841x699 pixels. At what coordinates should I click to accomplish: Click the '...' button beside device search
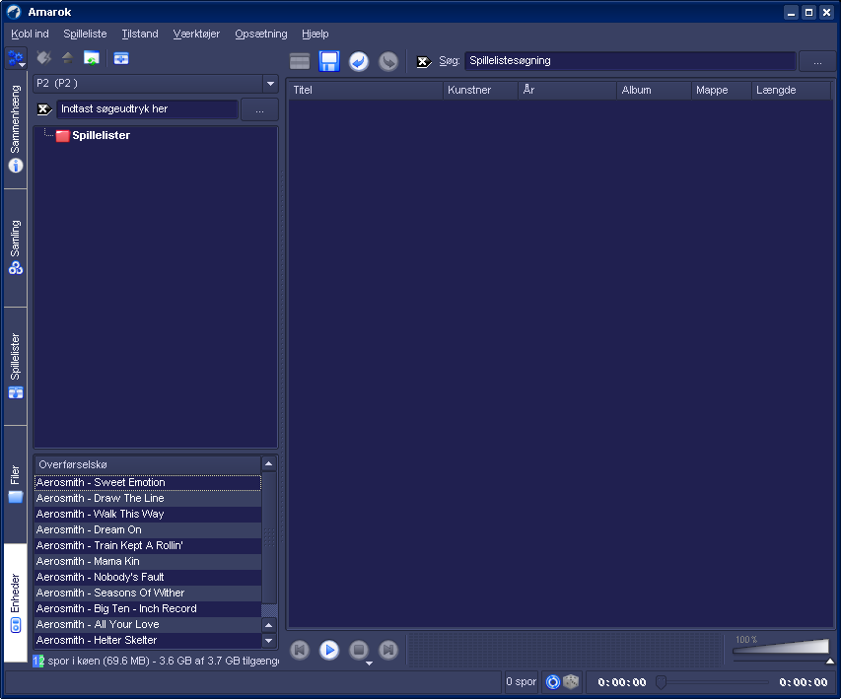[259, 109]
